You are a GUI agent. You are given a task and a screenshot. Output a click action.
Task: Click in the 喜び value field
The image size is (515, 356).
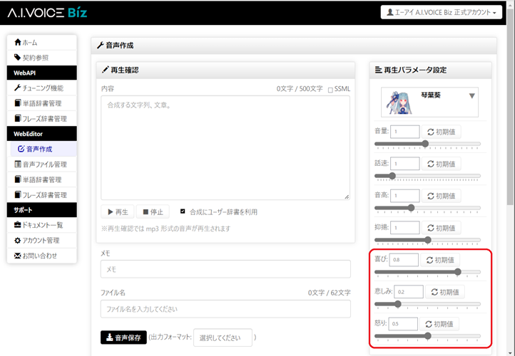point(404,260)
